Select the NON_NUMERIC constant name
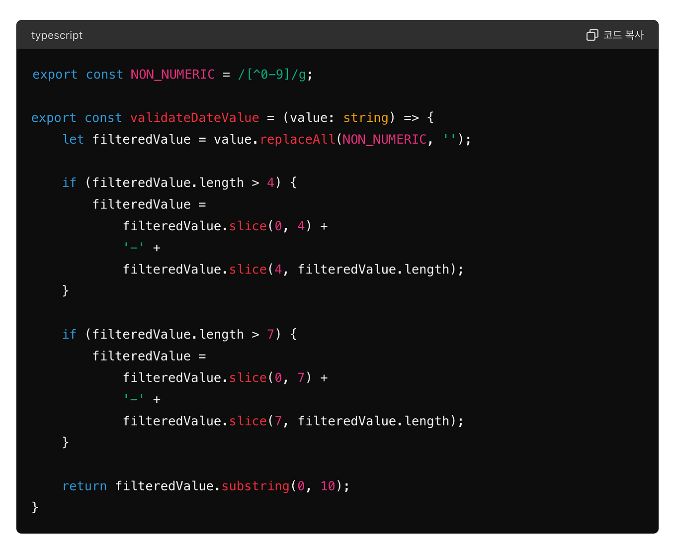 [172, 74]
